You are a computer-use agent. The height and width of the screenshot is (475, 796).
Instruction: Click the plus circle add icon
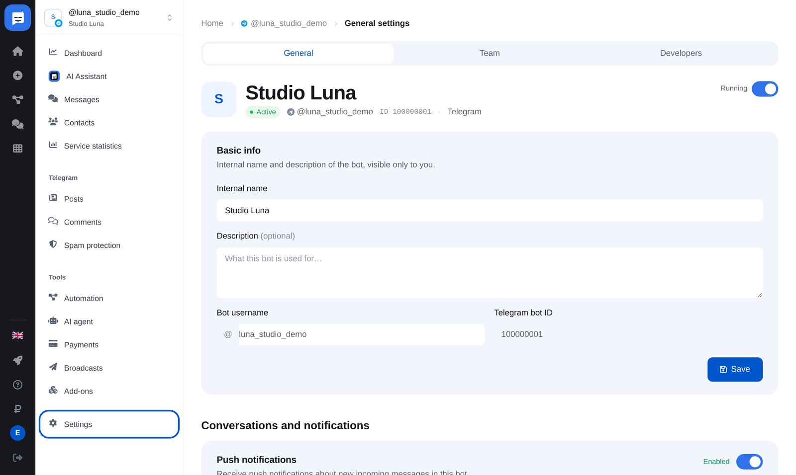point(17,76)
